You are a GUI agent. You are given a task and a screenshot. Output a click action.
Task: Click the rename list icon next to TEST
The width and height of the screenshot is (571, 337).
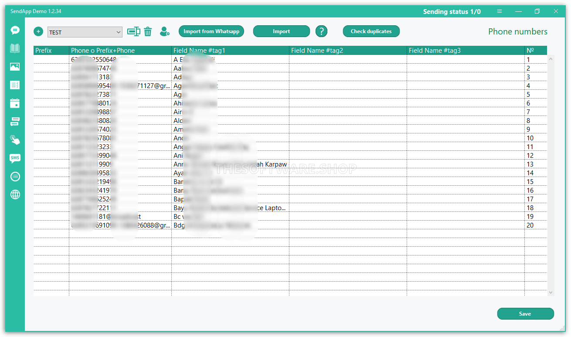pos(134,31)
